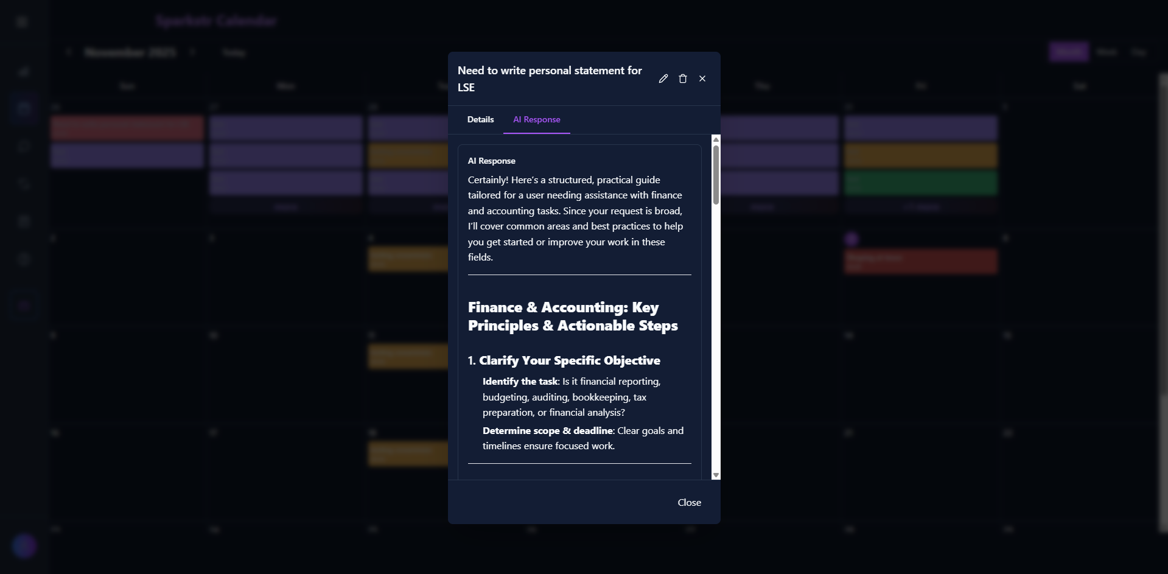The height and width of the screenshot is (574, 1168).
Task: Open the second highlighted sidebar panel icon
Action: coord(23,306)
